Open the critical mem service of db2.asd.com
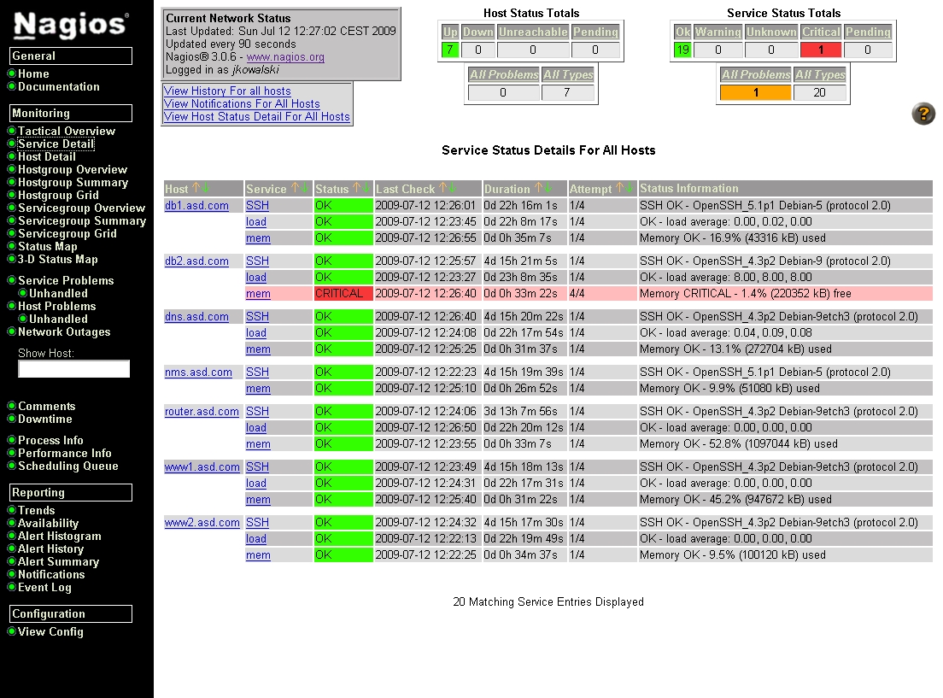The height and width of the screenshot is (698, 943). pyautogui.click(x=258, y=294)
